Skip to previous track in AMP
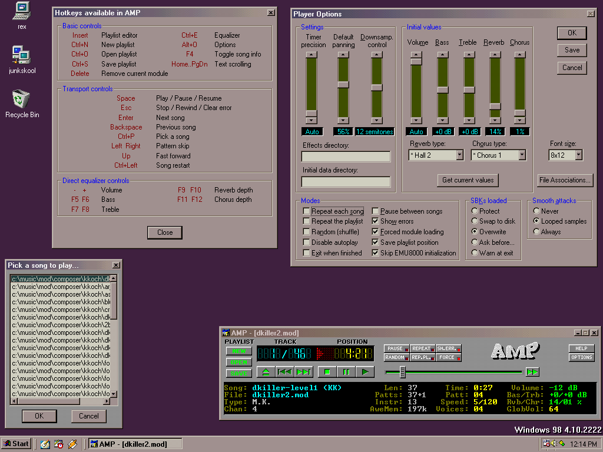This screenshot has width=603, height=452. pos(284,372)
